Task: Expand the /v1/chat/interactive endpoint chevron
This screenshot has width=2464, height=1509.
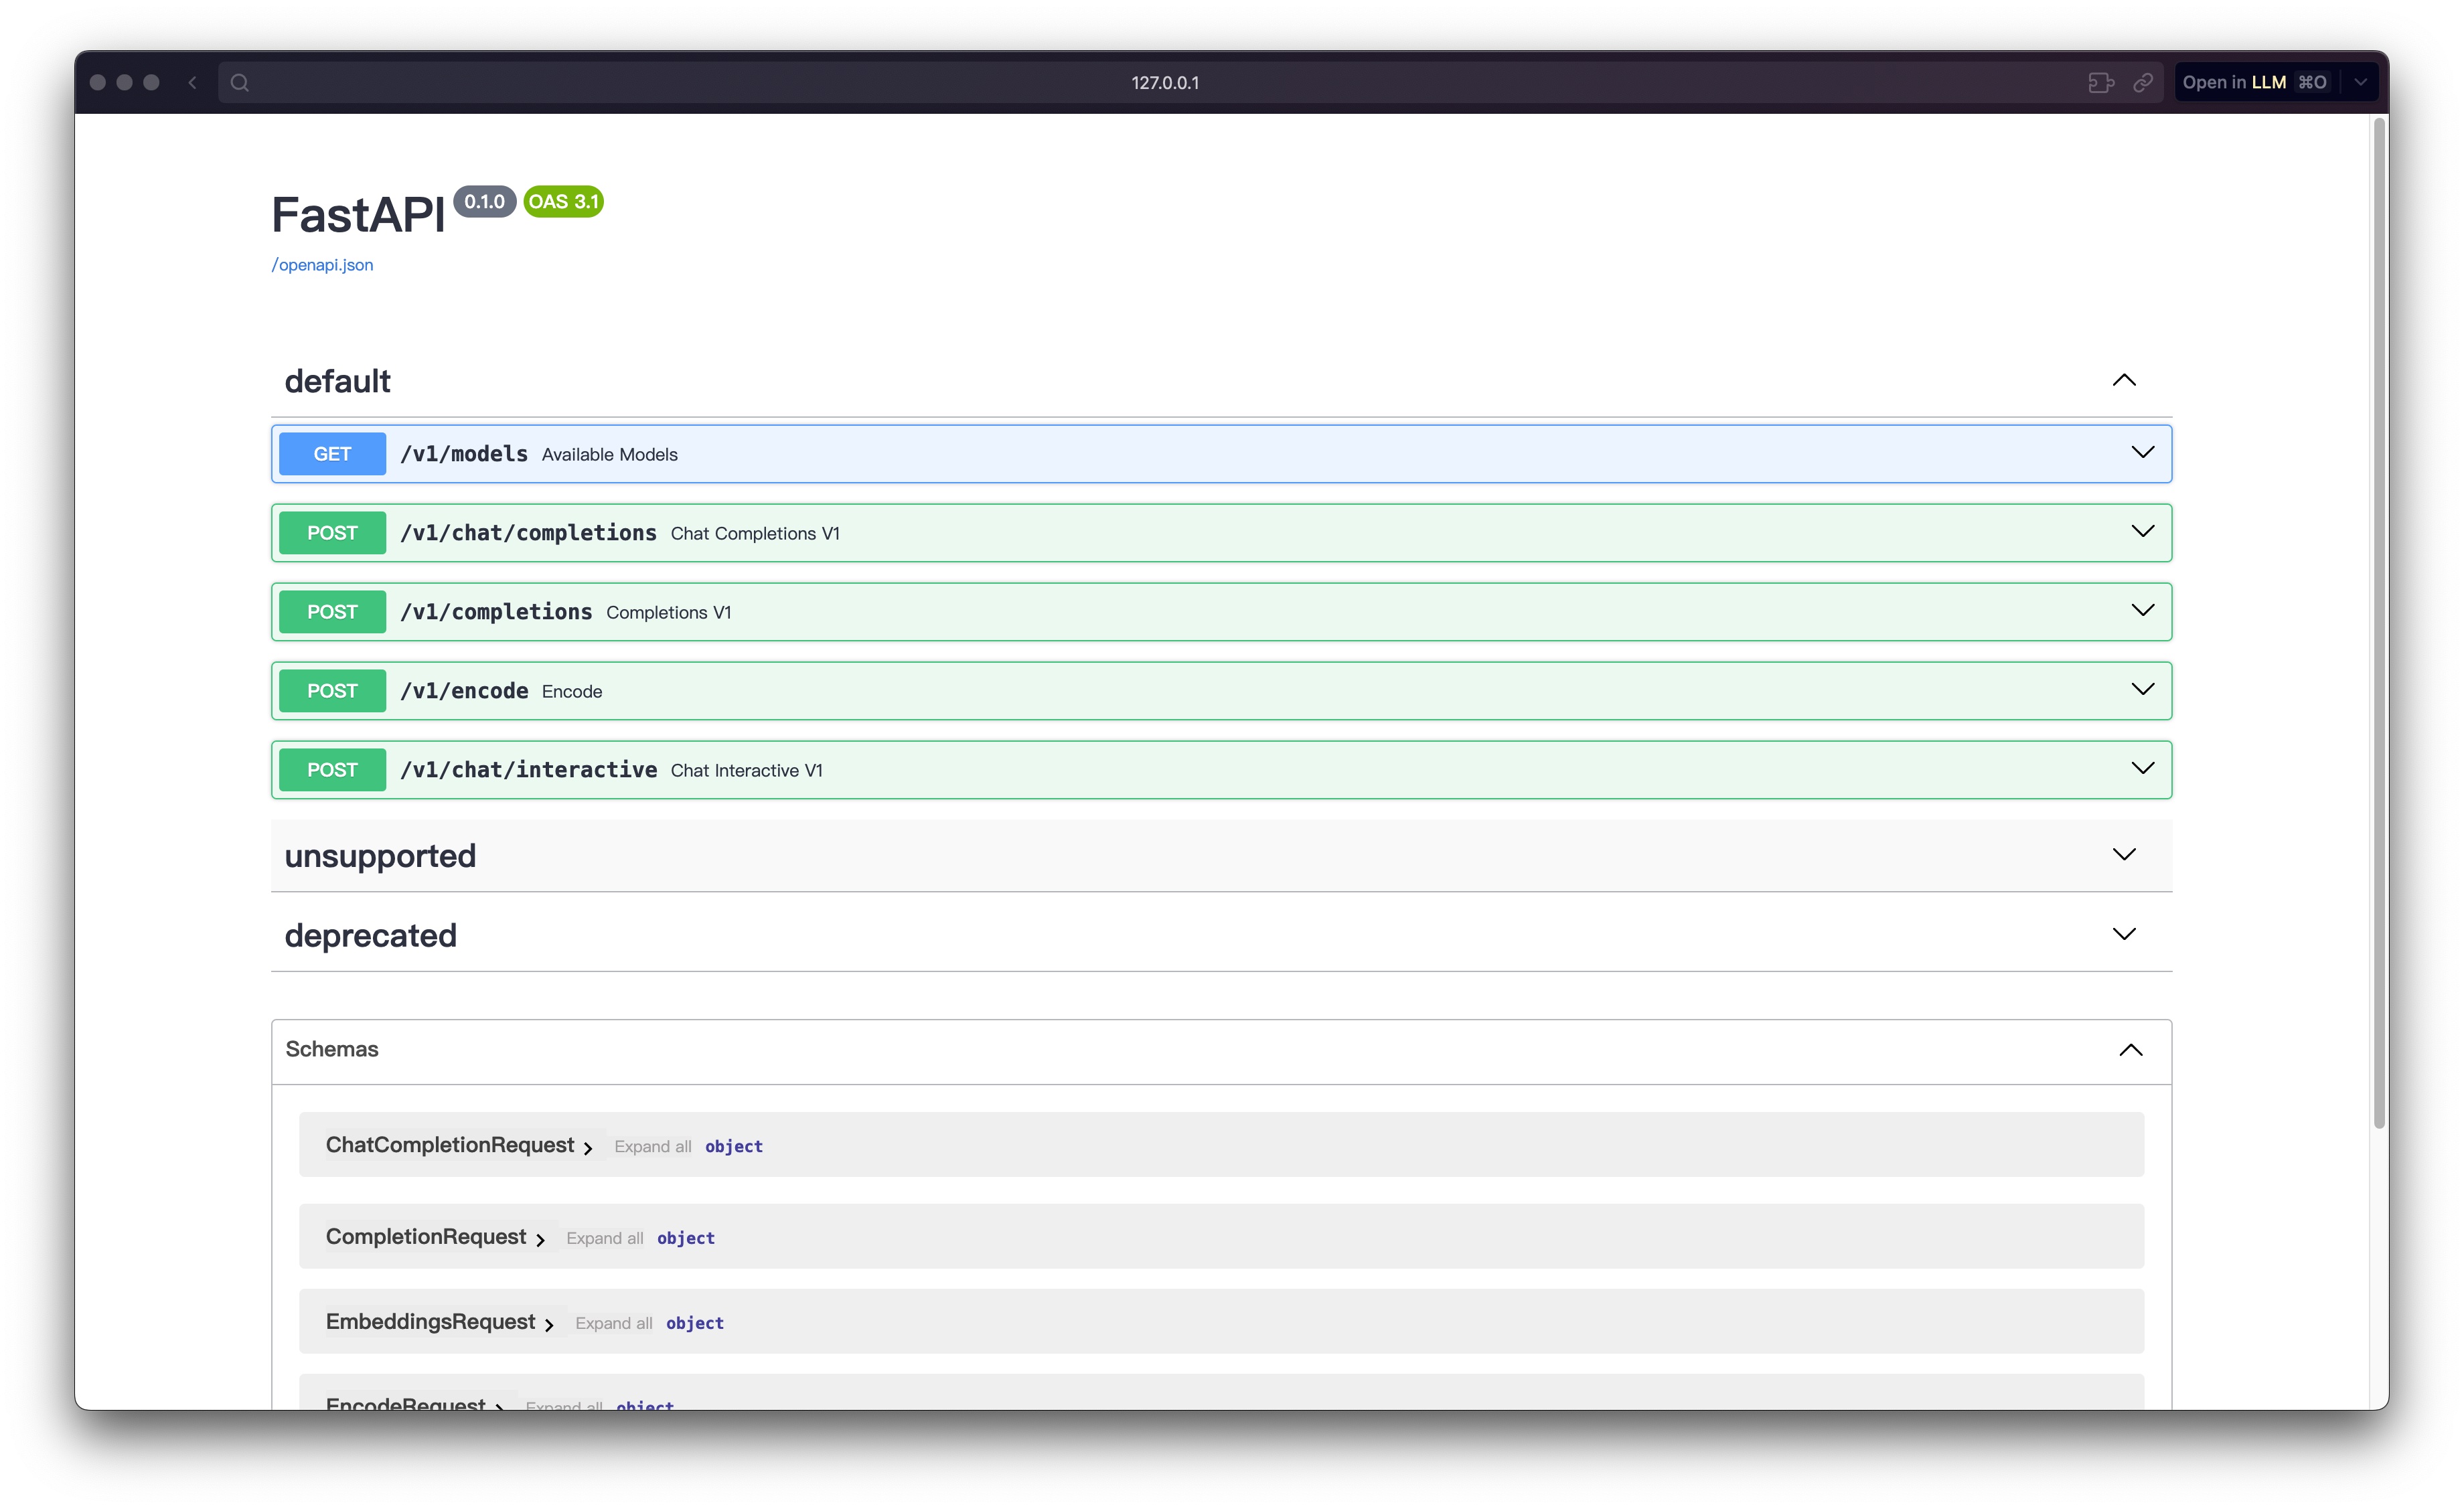Action: [x=2142, y=769]
